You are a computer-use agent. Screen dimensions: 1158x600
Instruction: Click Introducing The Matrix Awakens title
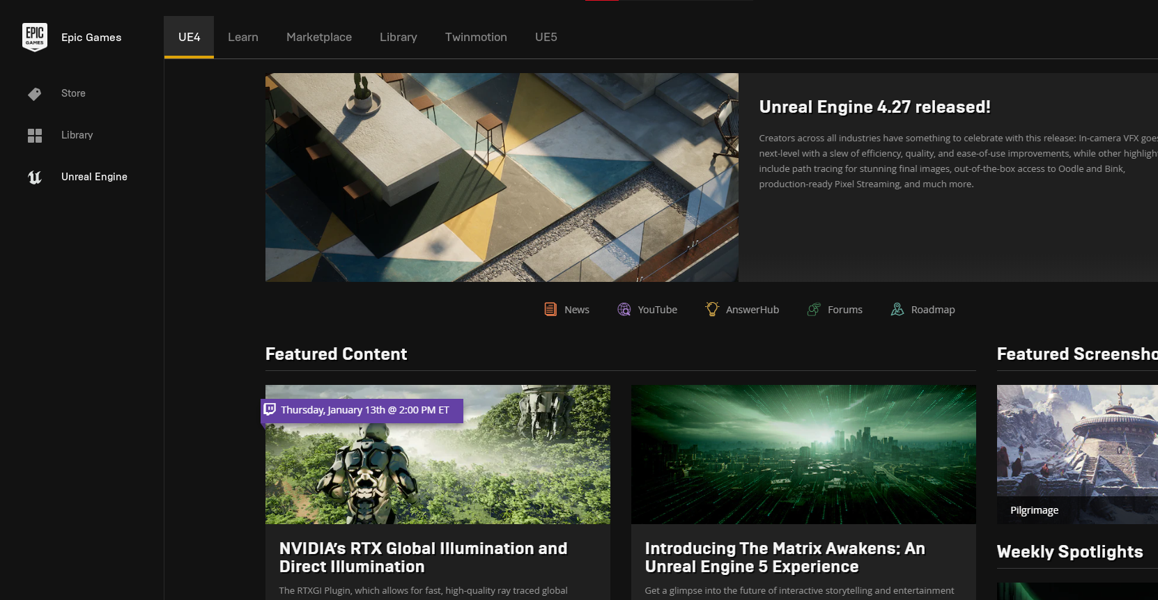click(x=785, y=558)
